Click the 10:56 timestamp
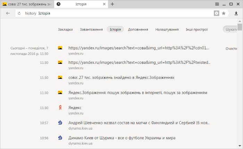Image resolution: width=243 pixels, height=149 pixels. 44,138
